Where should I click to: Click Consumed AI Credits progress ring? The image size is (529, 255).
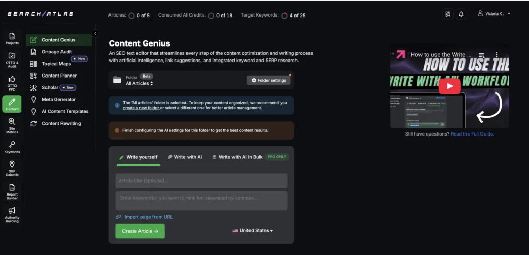click(211, 16)
